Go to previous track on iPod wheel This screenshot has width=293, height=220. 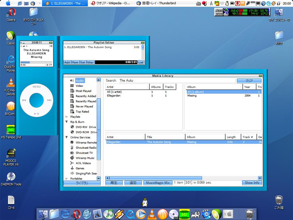point(24,100)
